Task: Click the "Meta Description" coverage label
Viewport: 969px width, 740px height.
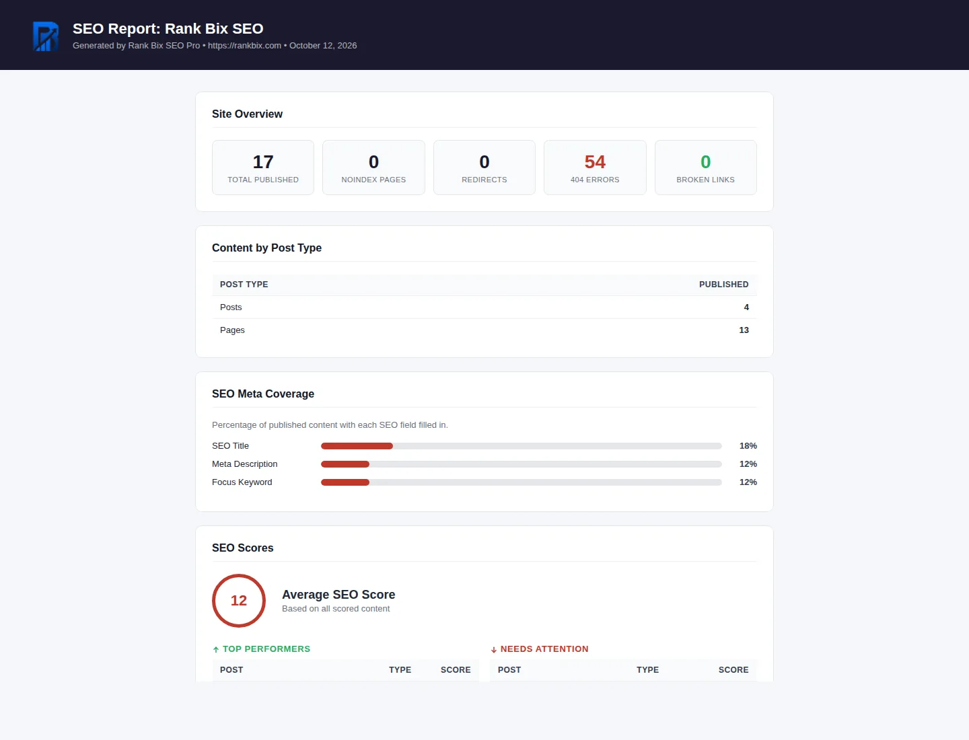Action: pyautogui.click(x=244, y=464)
